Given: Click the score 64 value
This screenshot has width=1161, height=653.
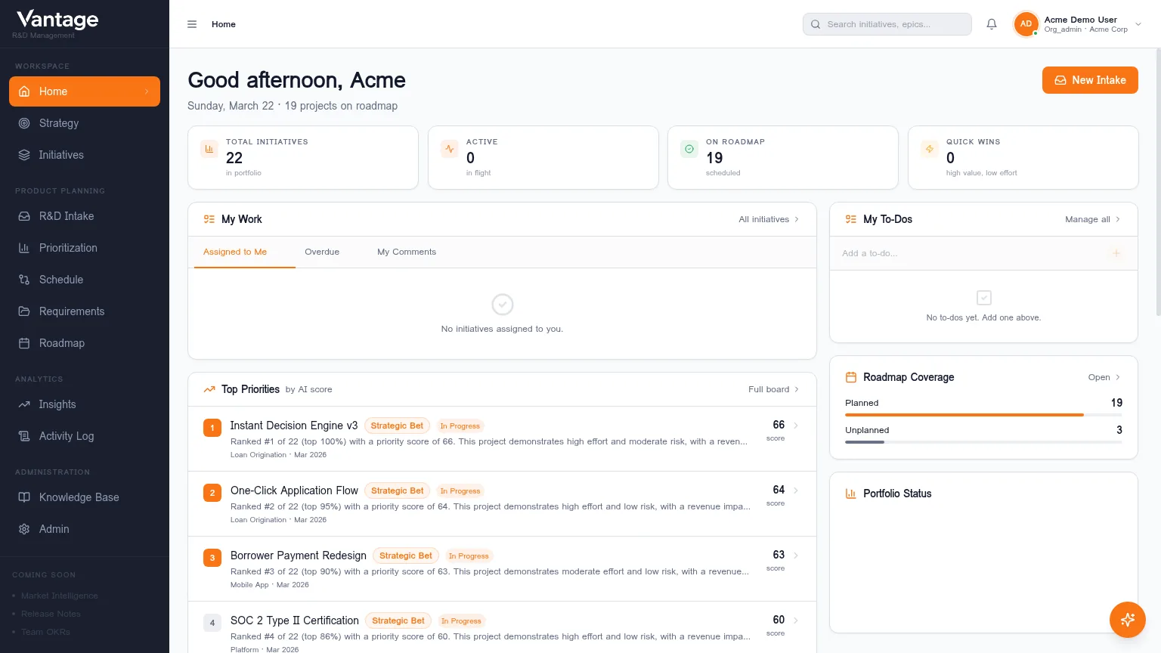Looking at the screenshot, I should click(x=779, y=490).
